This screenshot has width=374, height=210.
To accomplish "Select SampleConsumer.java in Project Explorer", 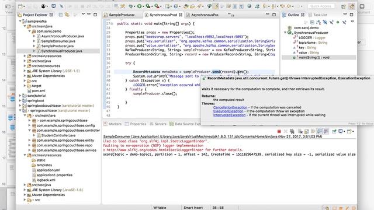I will tap(58, 41).
